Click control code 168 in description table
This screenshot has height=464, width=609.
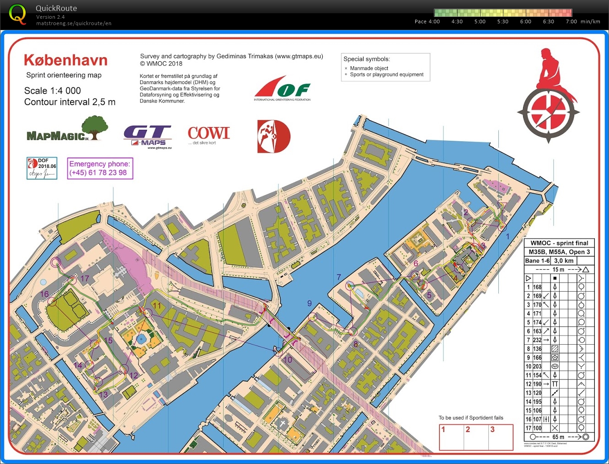click(x=537, y=287)
